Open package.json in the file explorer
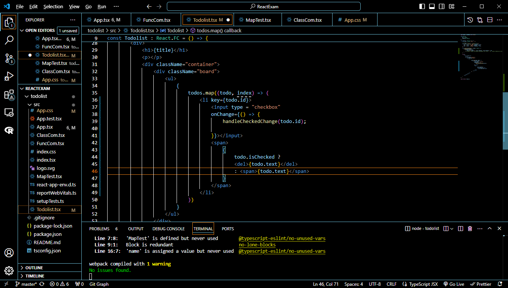 pos(48,234)
